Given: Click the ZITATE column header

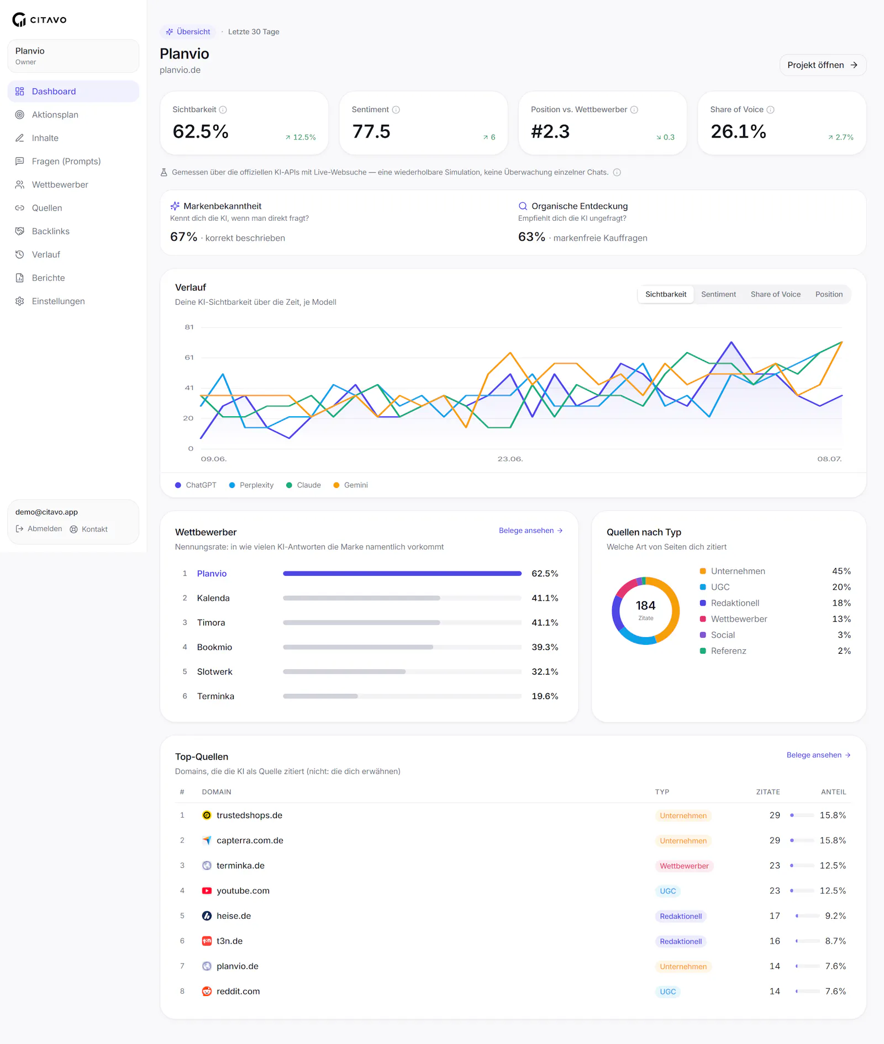Looking at the screenshot, I should point(768,792).
